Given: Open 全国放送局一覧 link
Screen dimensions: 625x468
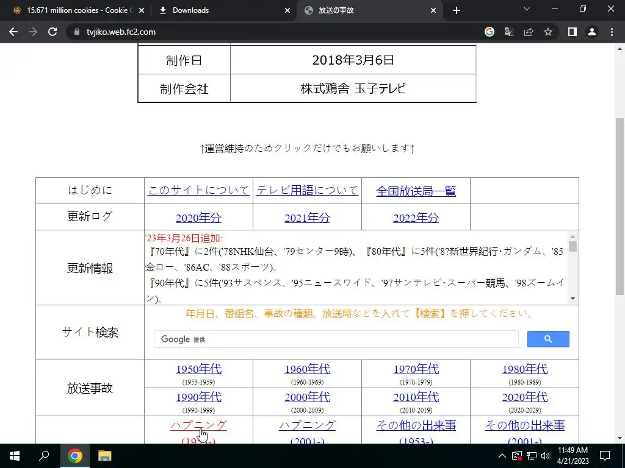Looking at the screenshot, I should pyautogui.click(x=416, y=191).
